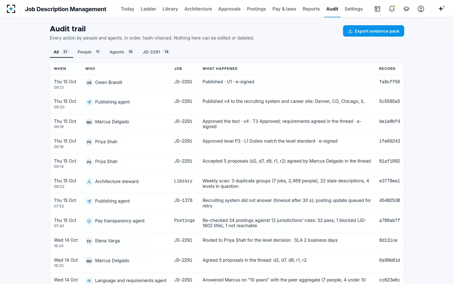
Task: Click the WHAT HAPPENED column header
Action: tap(220, 69)
